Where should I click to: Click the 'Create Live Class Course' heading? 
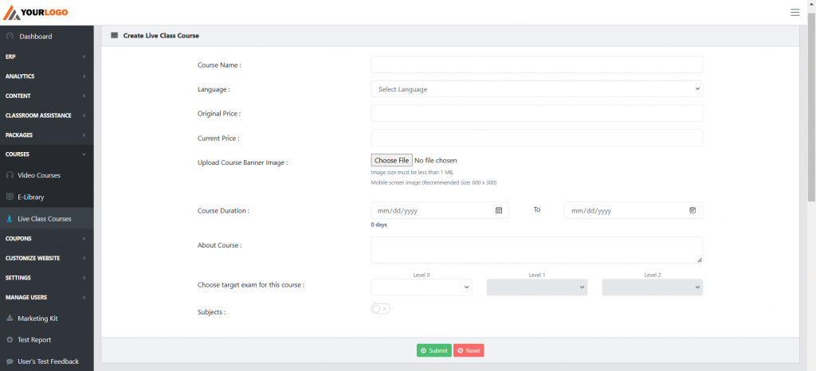tap(161, 36)
